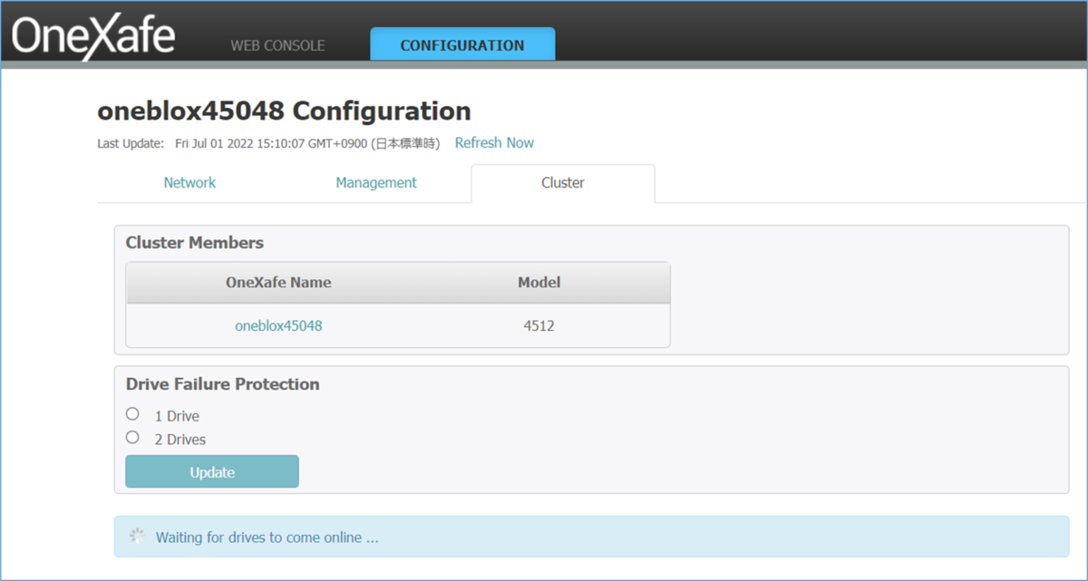
Task: Select the 2 Drives radio button
Action: pos(132,437)
